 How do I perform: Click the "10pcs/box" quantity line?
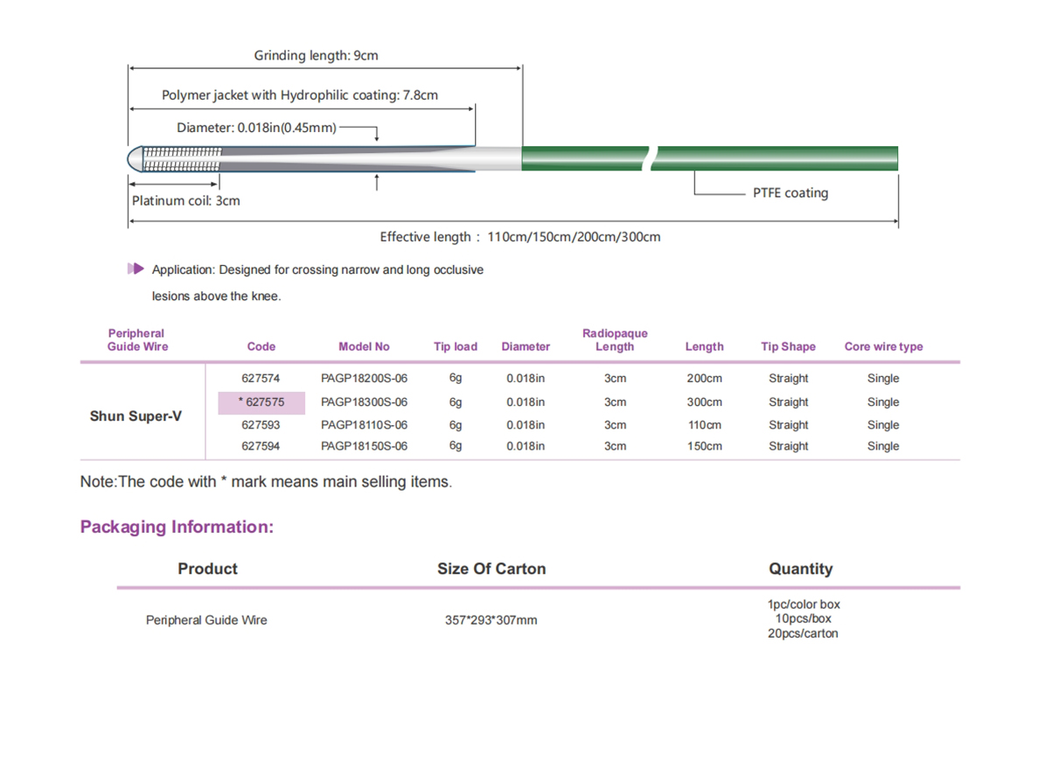coord(803,618)
